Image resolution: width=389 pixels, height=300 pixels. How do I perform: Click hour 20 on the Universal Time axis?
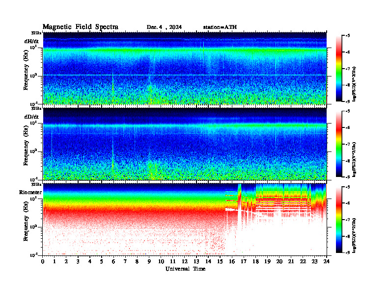coord(279,262)
